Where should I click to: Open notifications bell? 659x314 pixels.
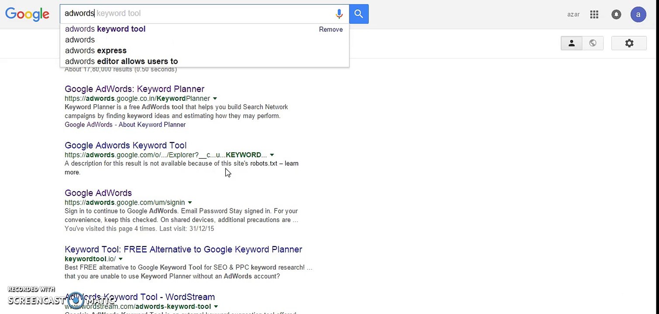616,14
